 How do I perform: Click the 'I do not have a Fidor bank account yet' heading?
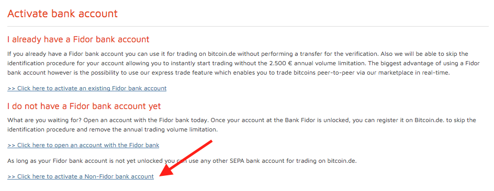click(x=84, y=106)
